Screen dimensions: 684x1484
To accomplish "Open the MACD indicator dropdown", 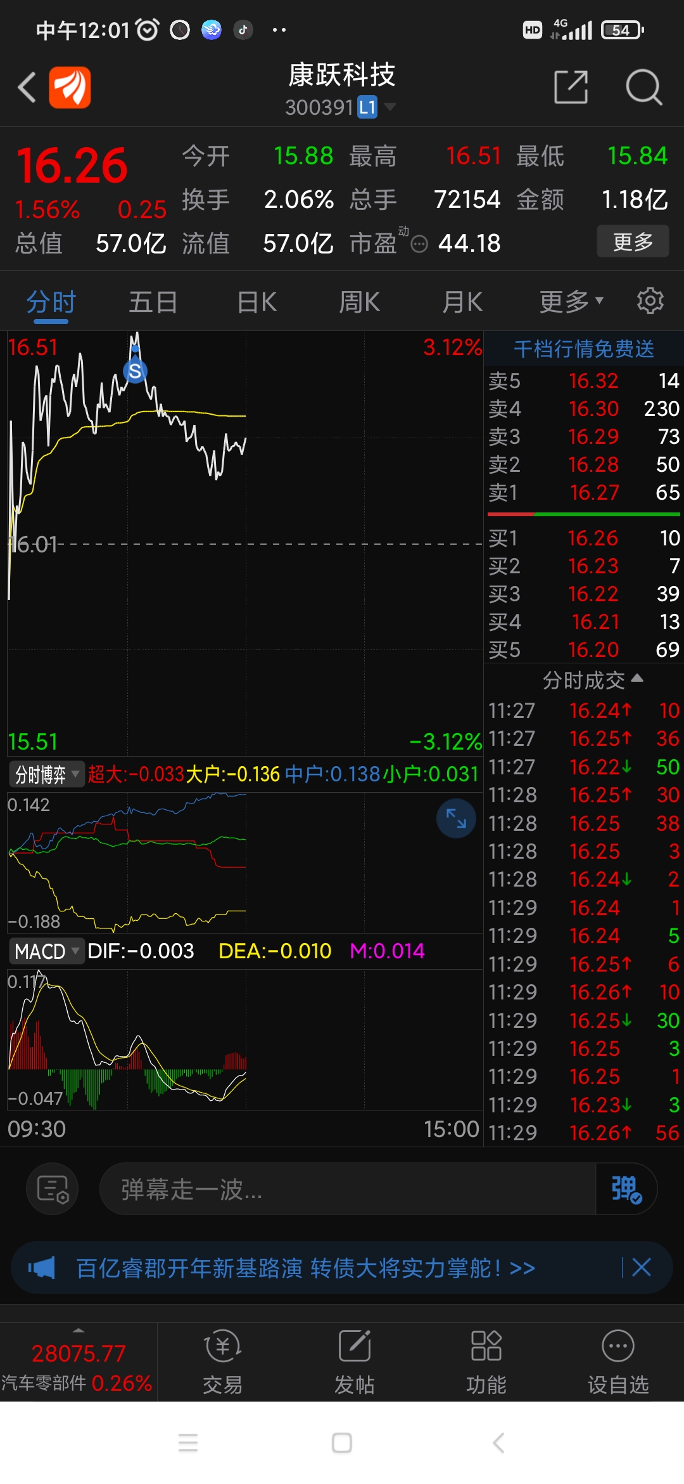I will point(46,951).
